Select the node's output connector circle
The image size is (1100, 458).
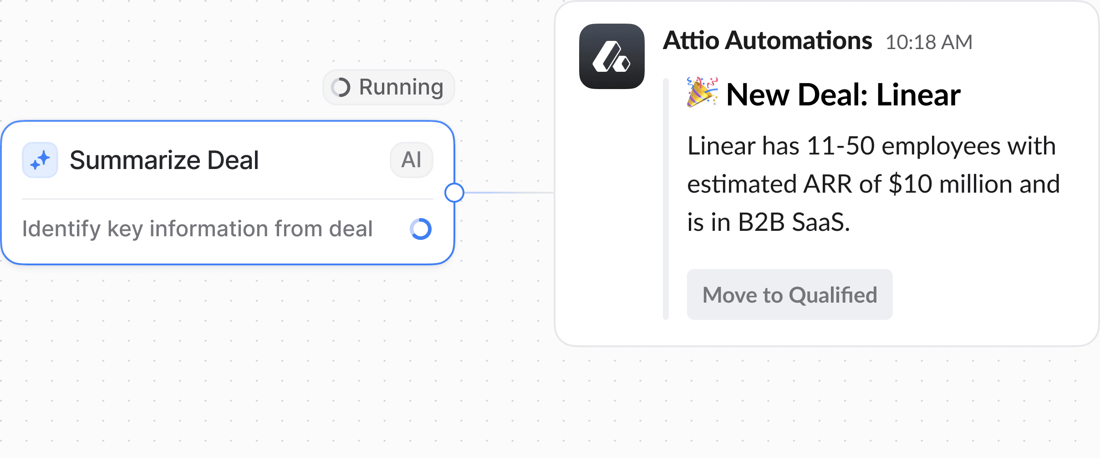[x=454, y=193]
